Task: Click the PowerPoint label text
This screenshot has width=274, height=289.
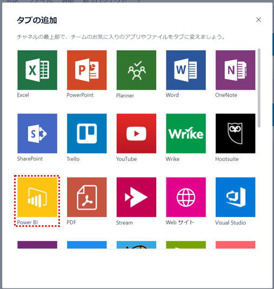Action: pos(80,95)
